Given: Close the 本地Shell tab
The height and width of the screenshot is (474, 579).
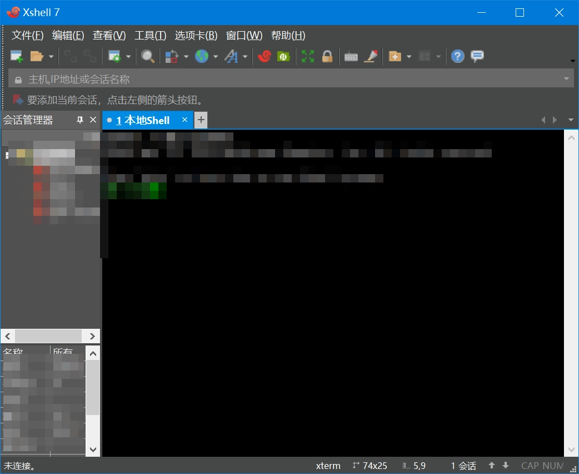Looking at the screenshot, I should click(x=184, y=120).
